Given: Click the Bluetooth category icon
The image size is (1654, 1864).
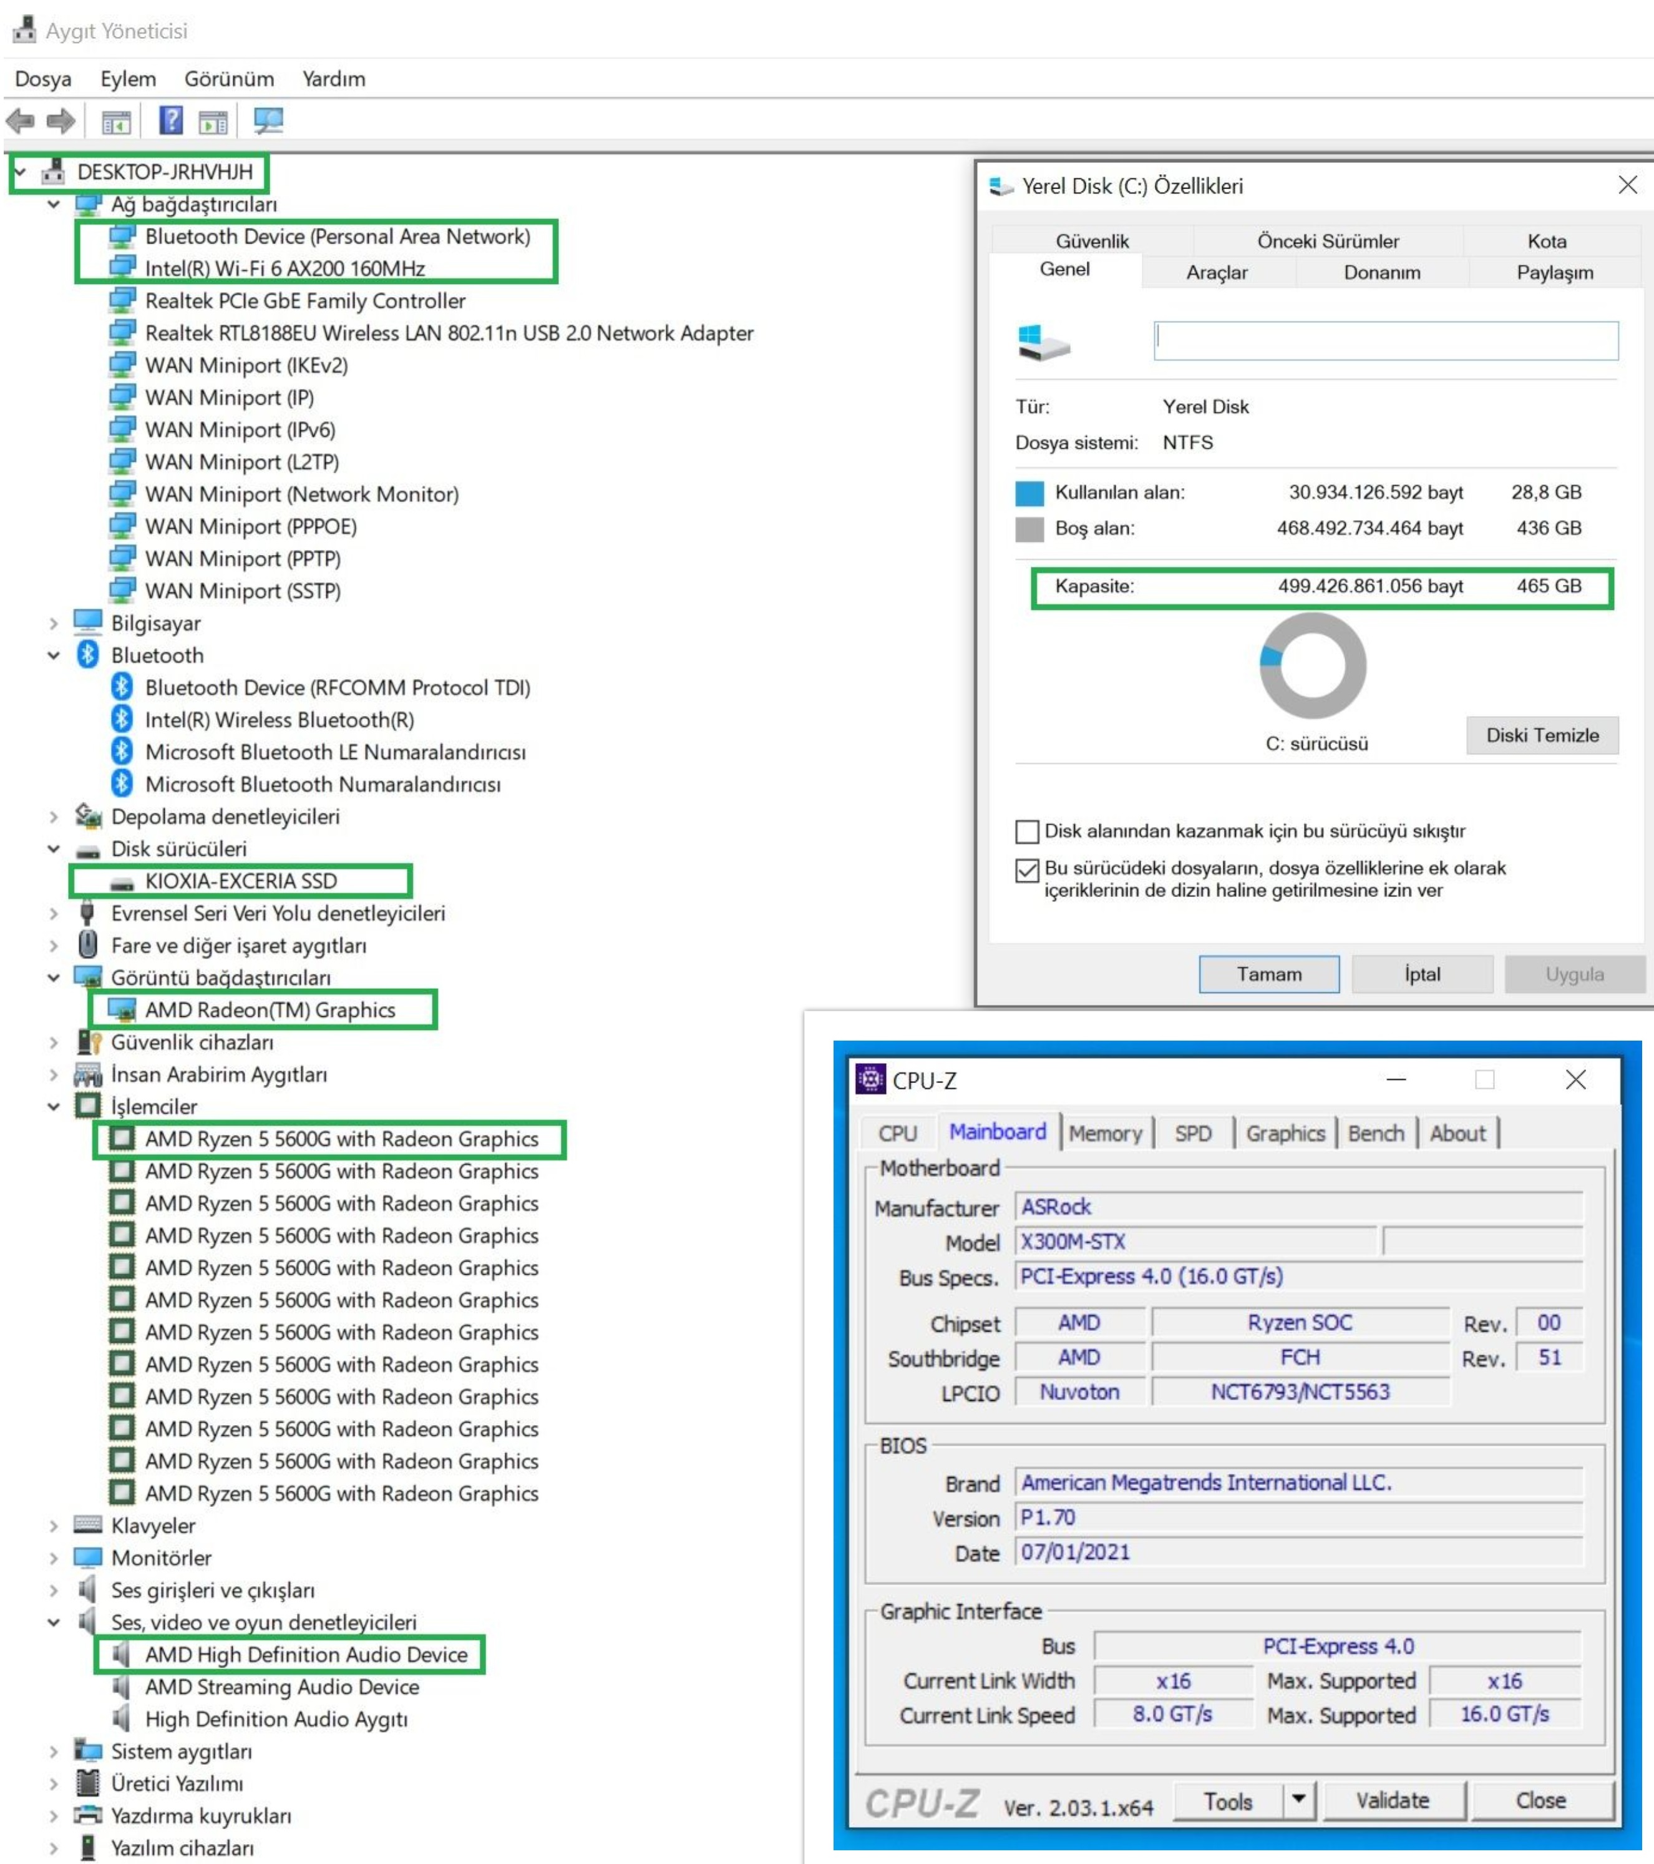Looking at the screenshot, I should click(x=87, y=654).
